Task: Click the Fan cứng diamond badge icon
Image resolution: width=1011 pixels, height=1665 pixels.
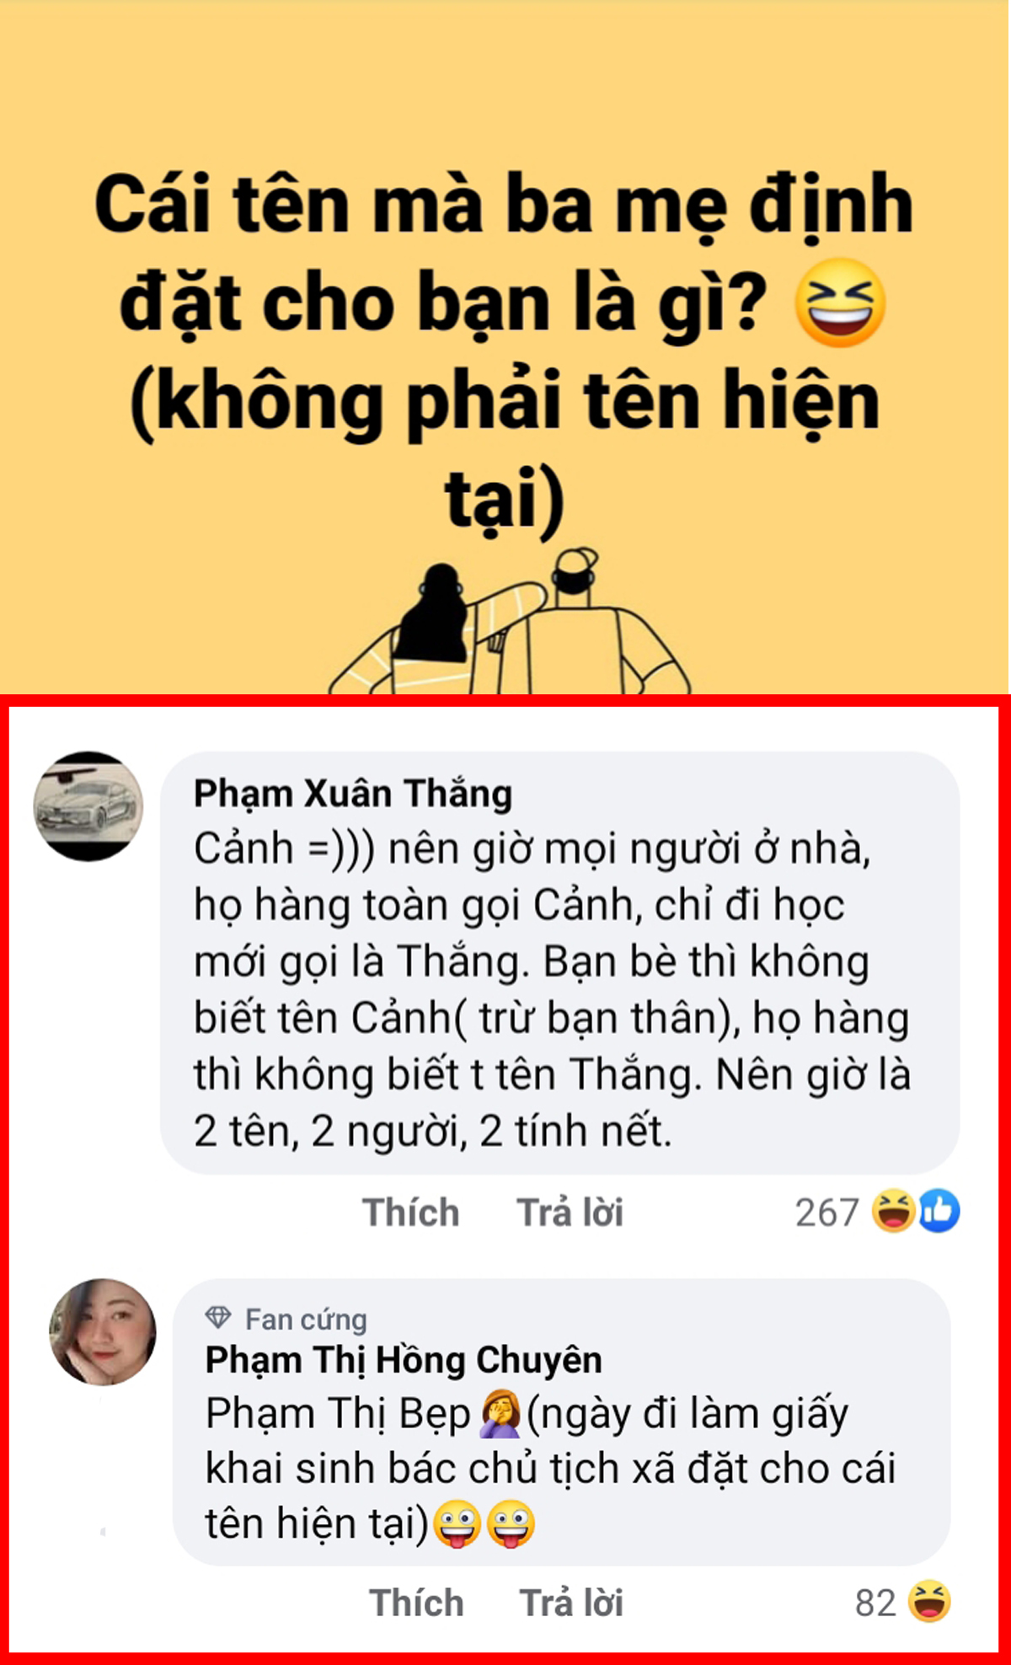Action: point(218,1319)
